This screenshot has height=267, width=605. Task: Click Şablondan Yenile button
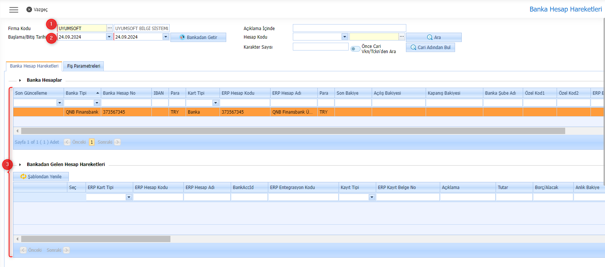(41, 177)
